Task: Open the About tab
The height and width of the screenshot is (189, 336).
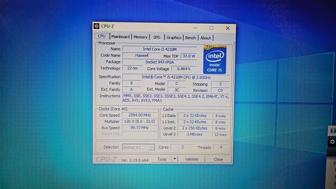Action: pyautogui.click(x=205, y=38)
